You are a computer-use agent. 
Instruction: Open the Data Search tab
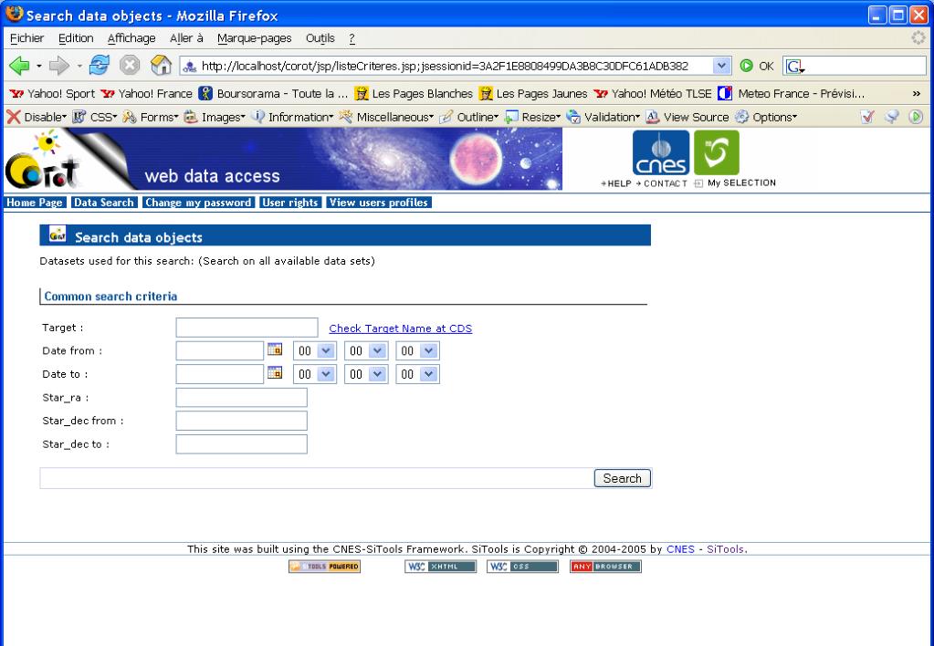[x=104, y=203]
